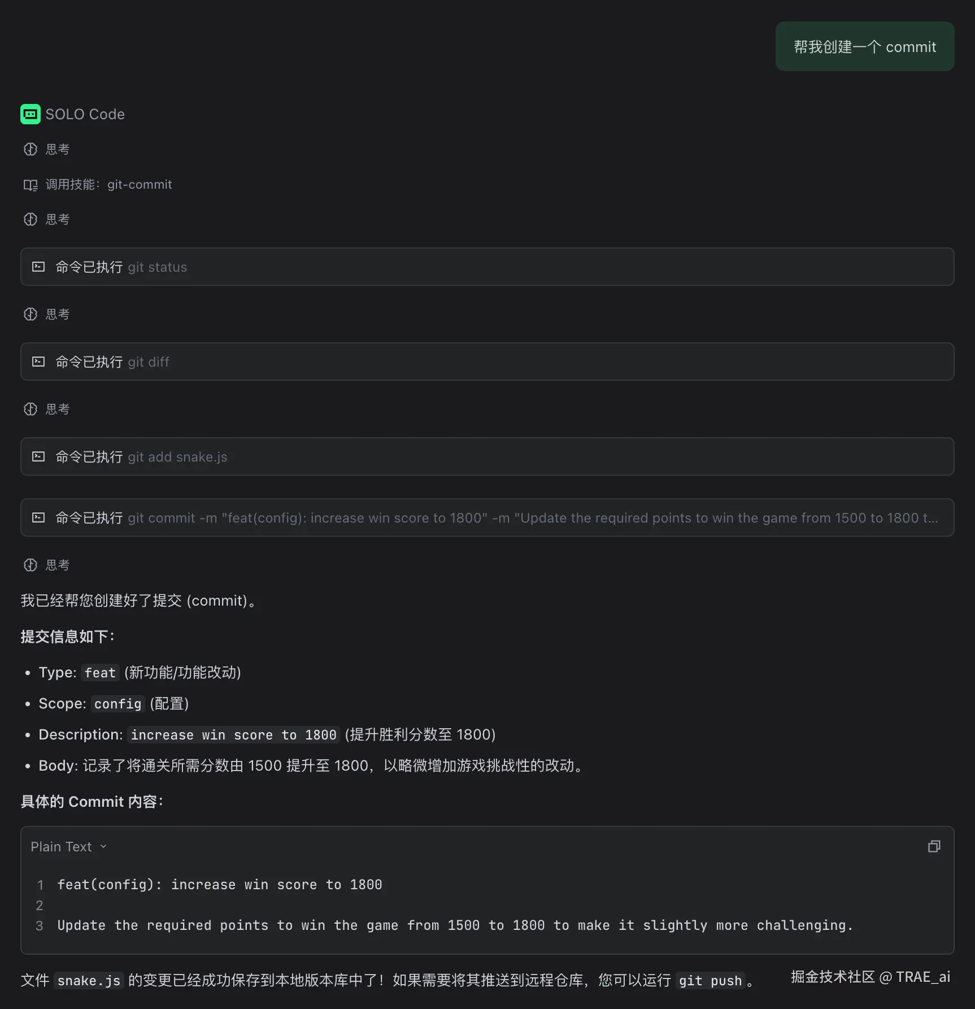Click terminal icon in git diff row
The image size is (975, 1009).
38,362
